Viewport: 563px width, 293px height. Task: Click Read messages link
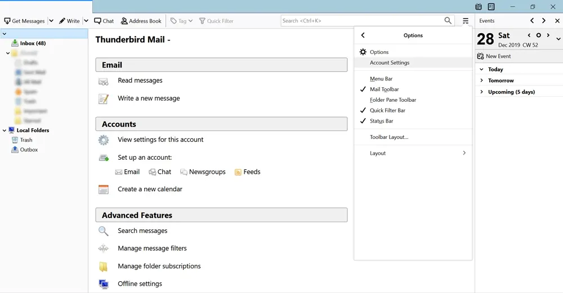(140, 80)
